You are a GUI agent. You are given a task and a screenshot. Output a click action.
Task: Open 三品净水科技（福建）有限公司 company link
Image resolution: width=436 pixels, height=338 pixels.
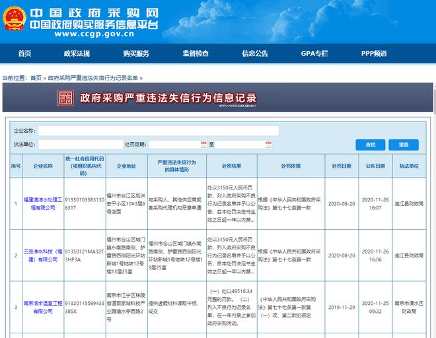pyautogui.click(x=43, y=255)
